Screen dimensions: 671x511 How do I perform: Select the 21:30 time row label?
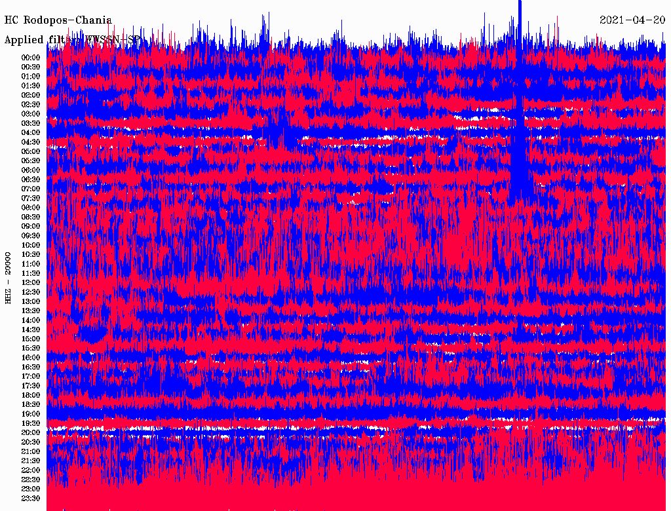point(31,461)
